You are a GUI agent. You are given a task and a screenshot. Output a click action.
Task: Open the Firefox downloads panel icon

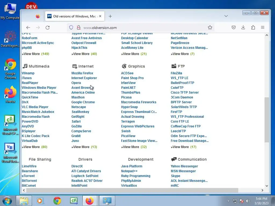point(243,27)
